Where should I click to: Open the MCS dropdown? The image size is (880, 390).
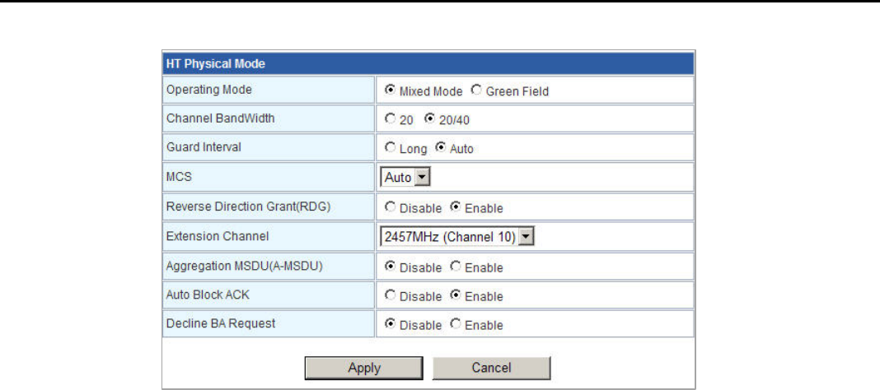pyautogui.click(x=406, y=177)
